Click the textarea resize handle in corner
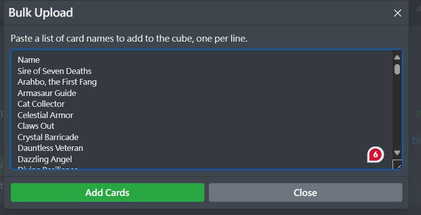Screen dimensions: 421x215 [x=397, y=165]
